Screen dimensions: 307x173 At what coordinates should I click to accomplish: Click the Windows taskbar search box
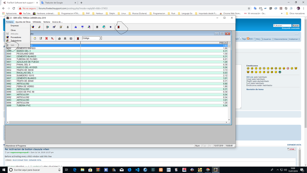tap(35, 170)
